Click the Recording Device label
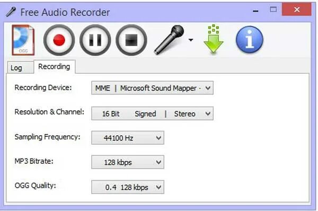This screenshot has height=211, width=318. [43, 87]
